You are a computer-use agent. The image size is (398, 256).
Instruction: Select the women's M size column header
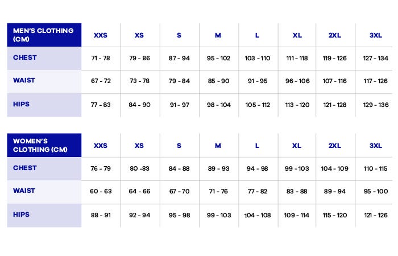click(218, 146)
